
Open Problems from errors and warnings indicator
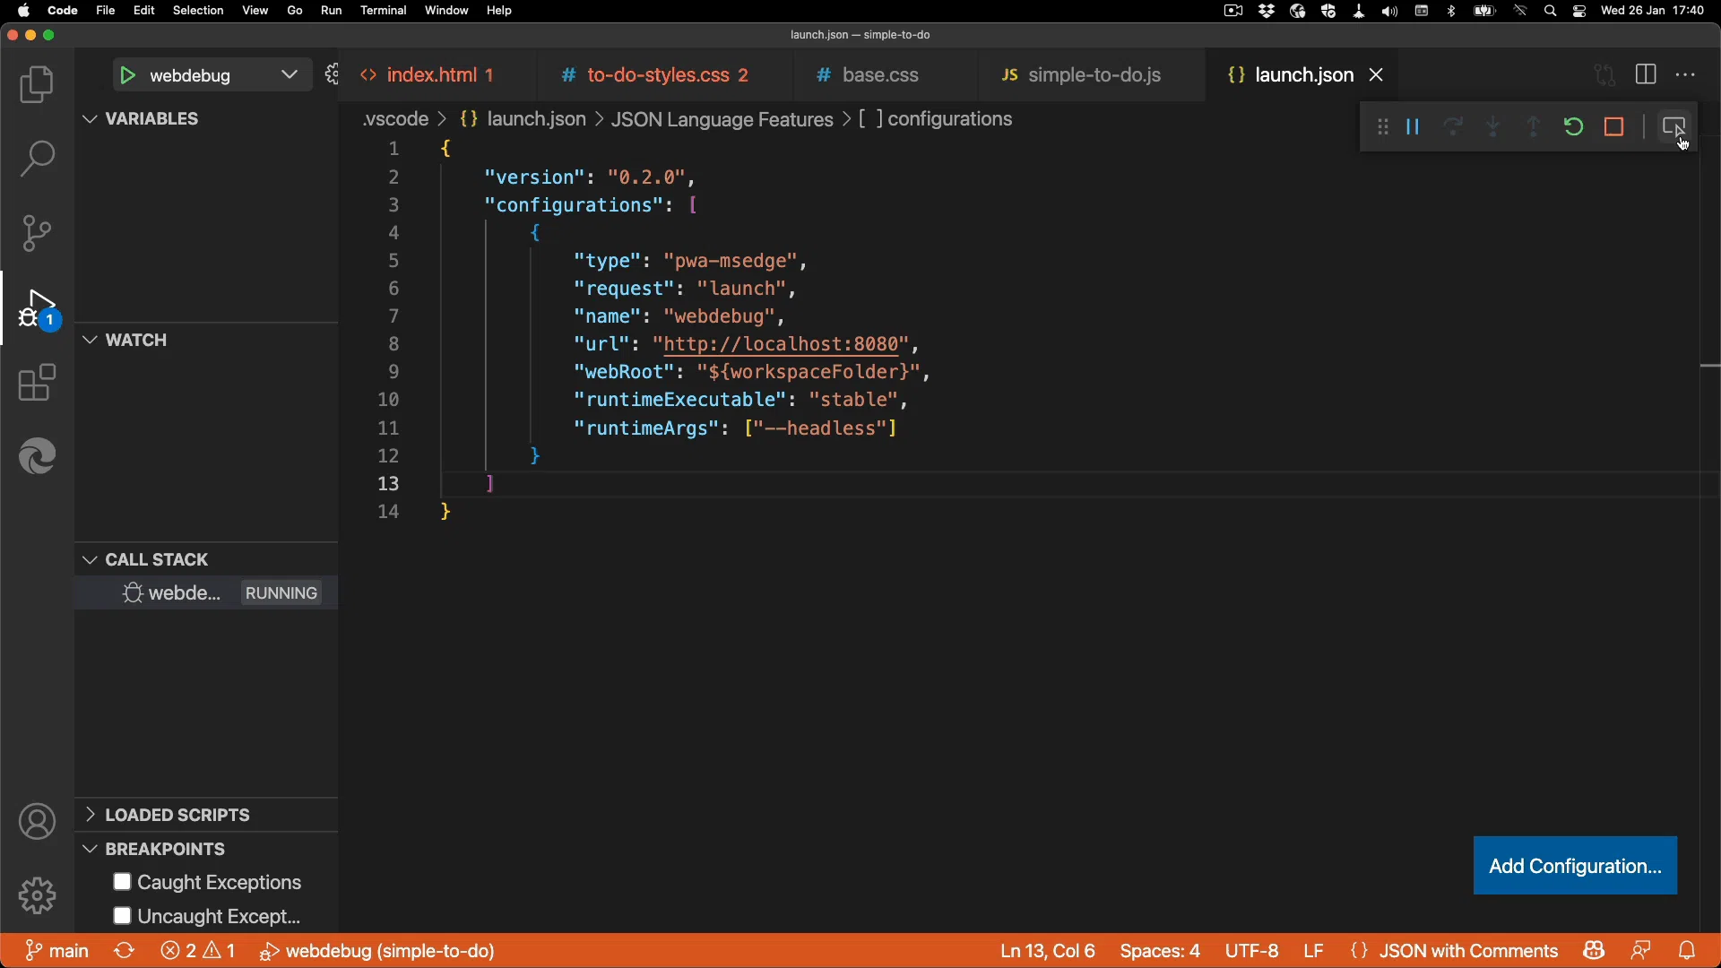click(x=198, y=951)
